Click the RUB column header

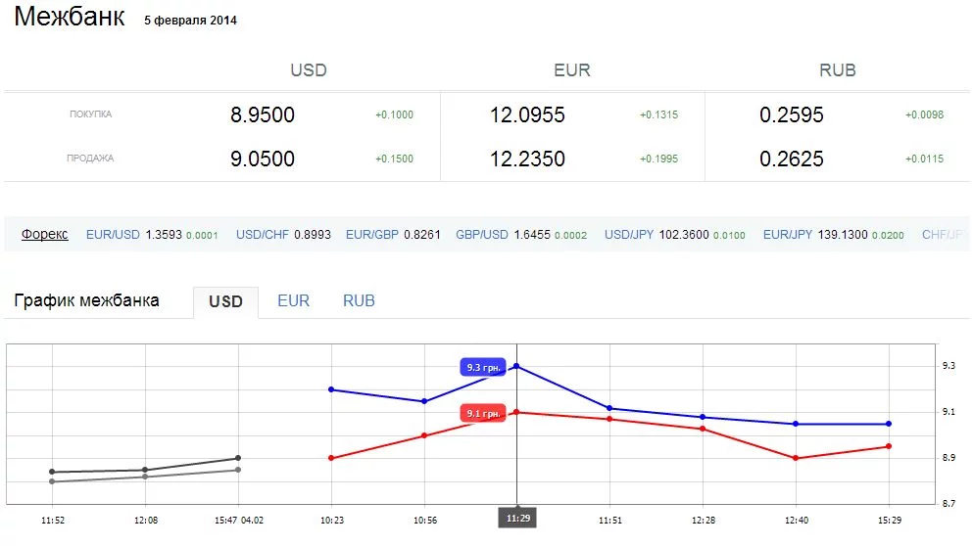point(837,70)
